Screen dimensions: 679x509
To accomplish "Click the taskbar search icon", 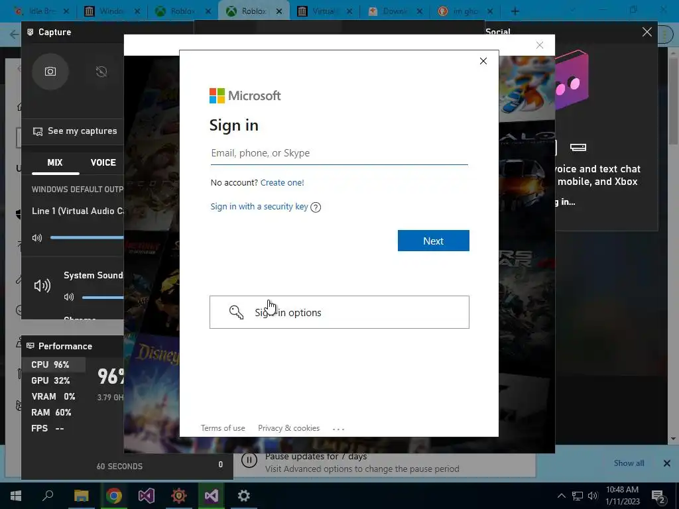I will click(x=48, y=496).
